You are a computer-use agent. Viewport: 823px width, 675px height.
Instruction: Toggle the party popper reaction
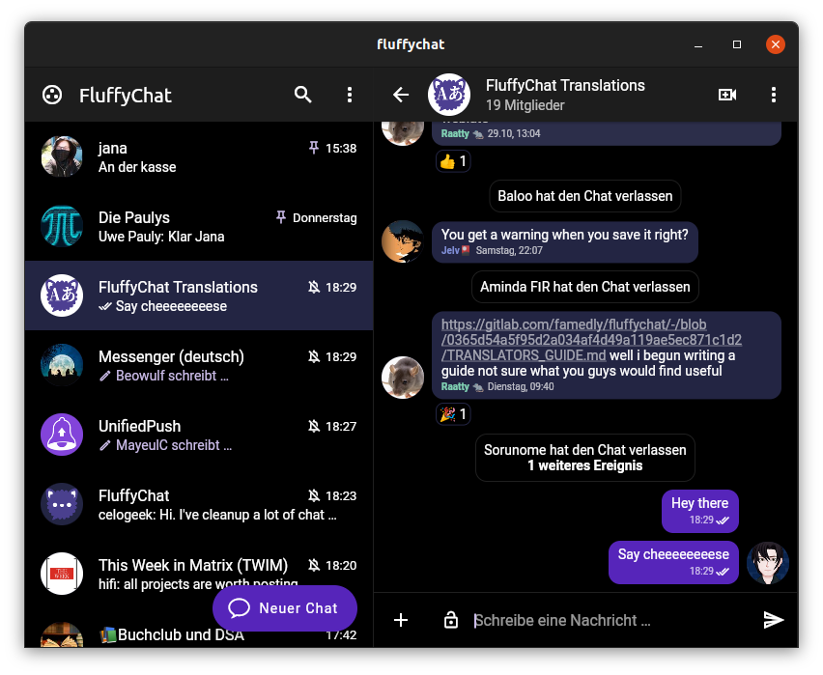tap(453, 414)
